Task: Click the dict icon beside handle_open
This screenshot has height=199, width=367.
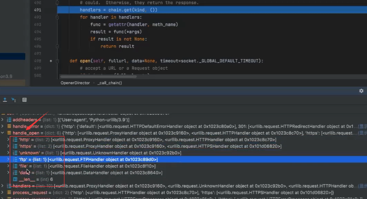Action: (x=9, y=133)
